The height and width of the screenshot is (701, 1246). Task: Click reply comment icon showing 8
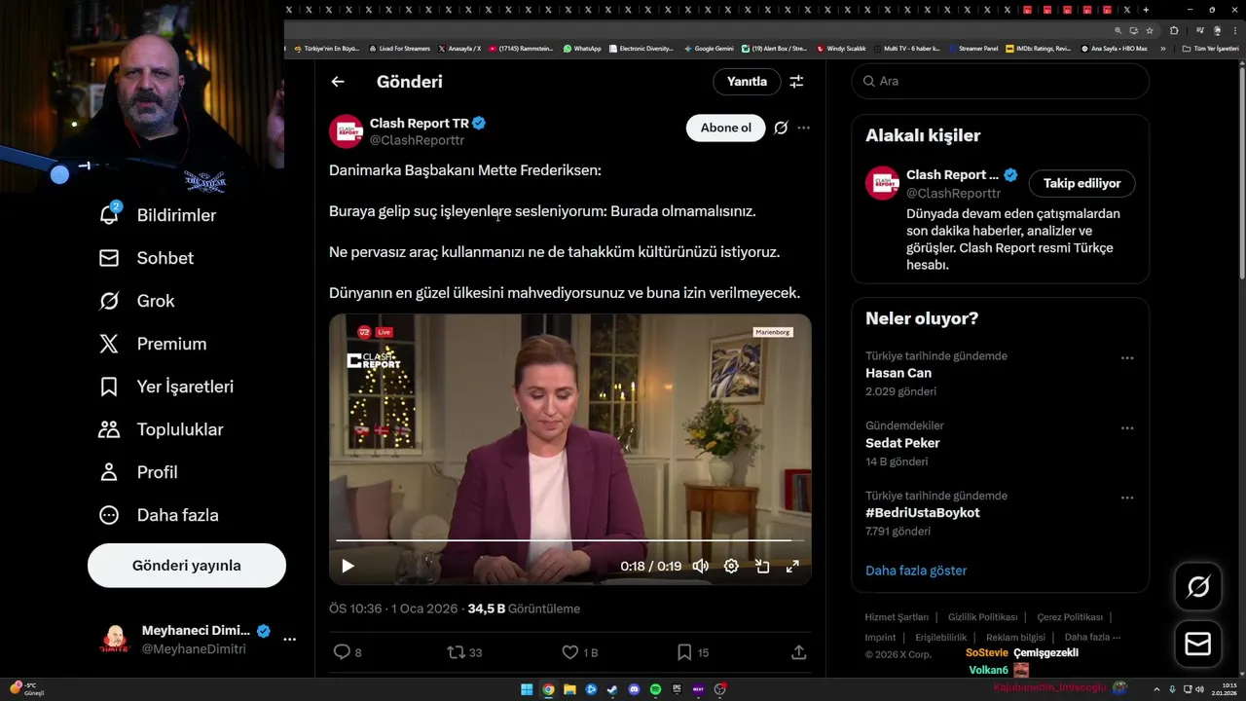[x=342, y=652]
